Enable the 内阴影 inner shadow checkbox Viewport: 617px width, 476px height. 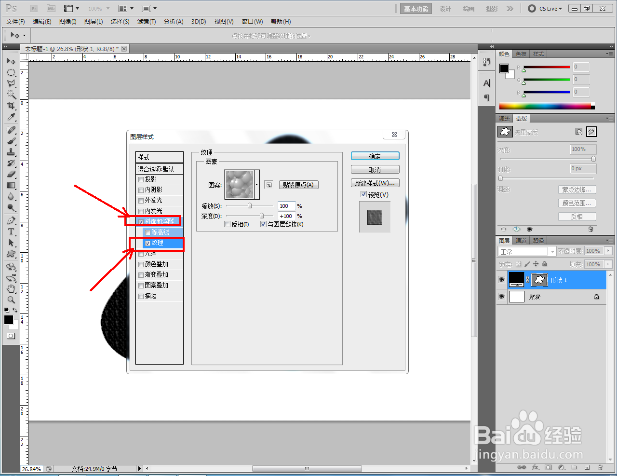(141, 190)
